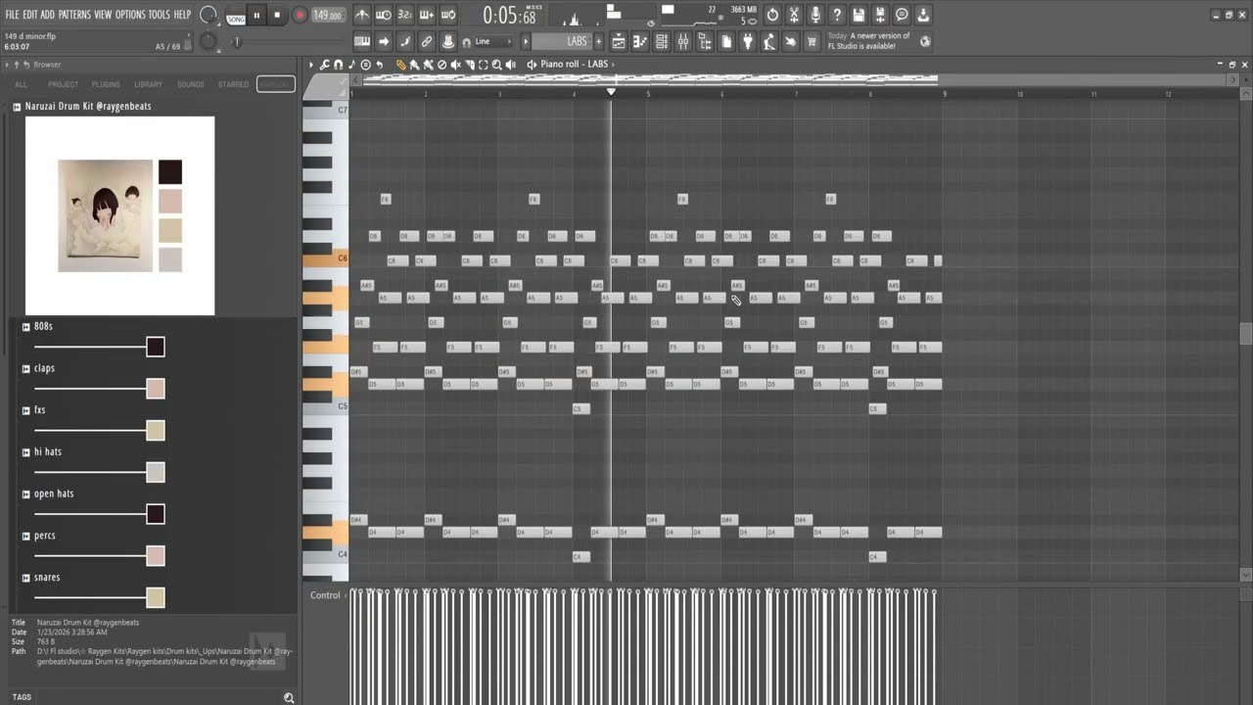Expand the 808s folder
The width and height of the screenshot is (1253, 705).
pos(26,326)
